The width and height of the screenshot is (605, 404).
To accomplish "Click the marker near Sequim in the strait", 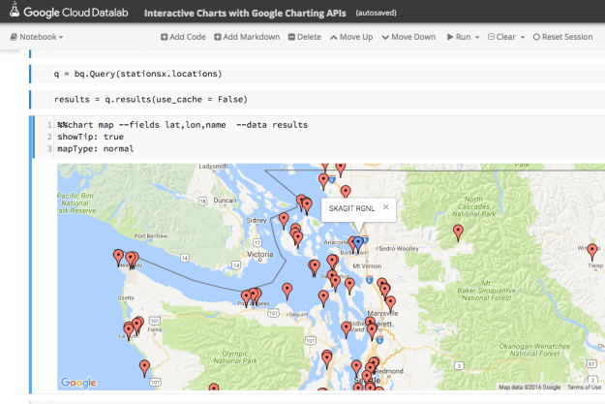I will coord(287,291).
